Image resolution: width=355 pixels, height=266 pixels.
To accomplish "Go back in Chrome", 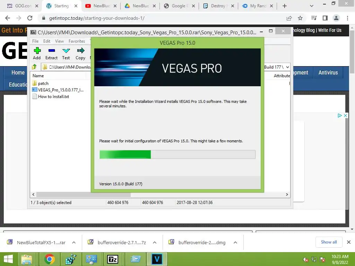I will coord(8,18).
